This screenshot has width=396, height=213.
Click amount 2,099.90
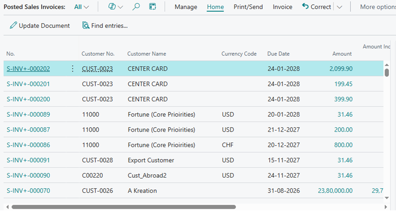pos(341,69)
